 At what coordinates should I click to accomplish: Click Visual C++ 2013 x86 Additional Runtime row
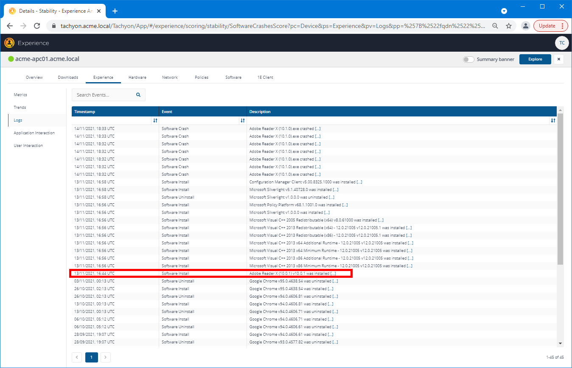pos(314,258)
